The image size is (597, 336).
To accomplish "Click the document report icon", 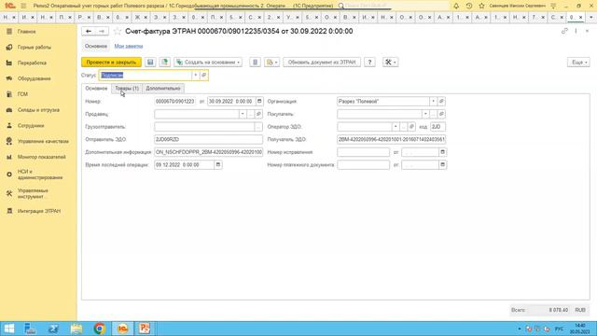I will (255, 63).
